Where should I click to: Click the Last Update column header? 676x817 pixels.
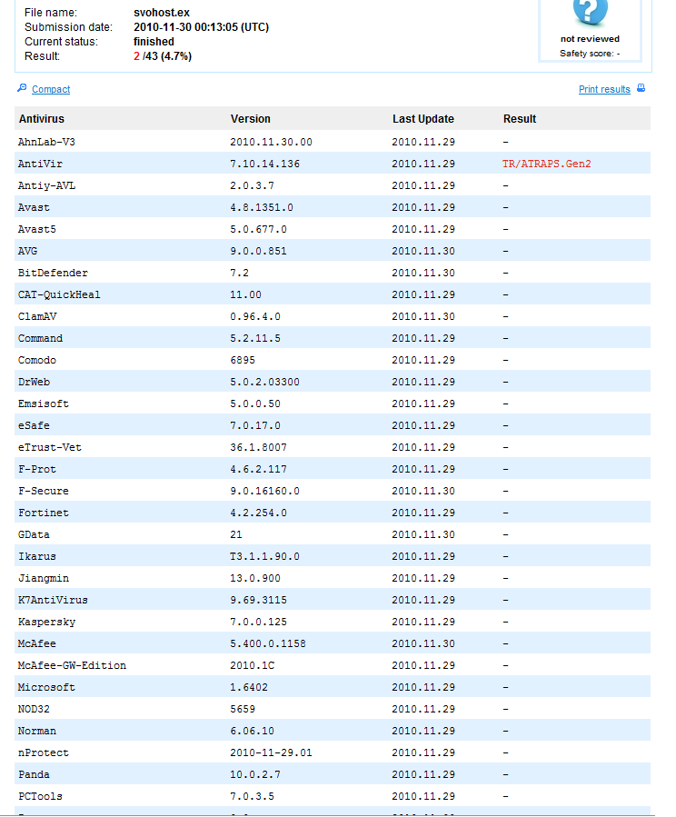[422, 119]
